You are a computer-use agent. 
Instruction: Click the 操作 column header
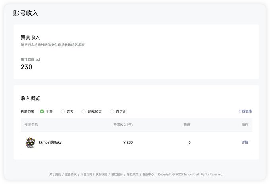[x=245, y=125]
